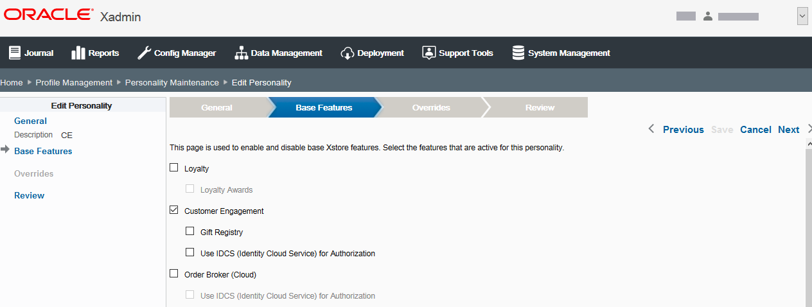Go to Home in the breadcrumb

[x=12, y=82]
